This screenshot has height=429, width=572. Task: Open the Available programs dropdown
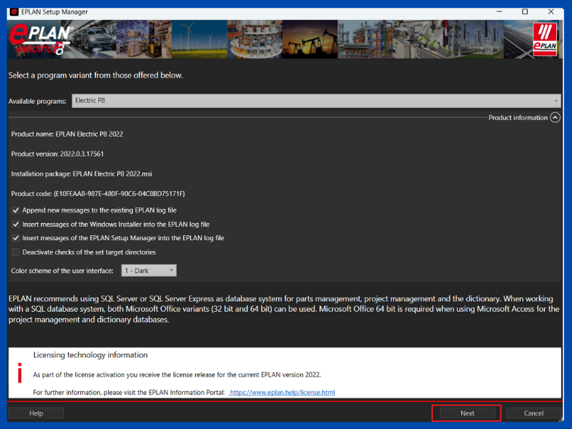point(316,101)
